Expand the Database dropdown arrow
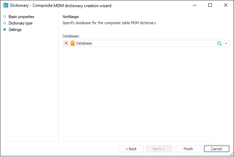The height and width of the screenshot is (157, 234). 226,44
